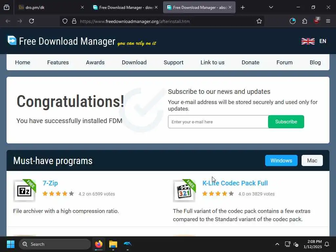Open the Awards menu item
336x252 pixels.
pos(95,62)
